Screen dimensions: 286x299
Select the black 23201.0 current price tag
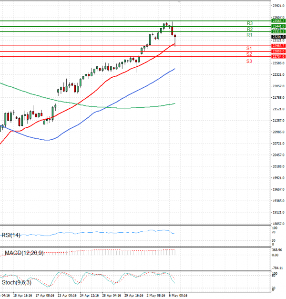(x=278, y=37)
